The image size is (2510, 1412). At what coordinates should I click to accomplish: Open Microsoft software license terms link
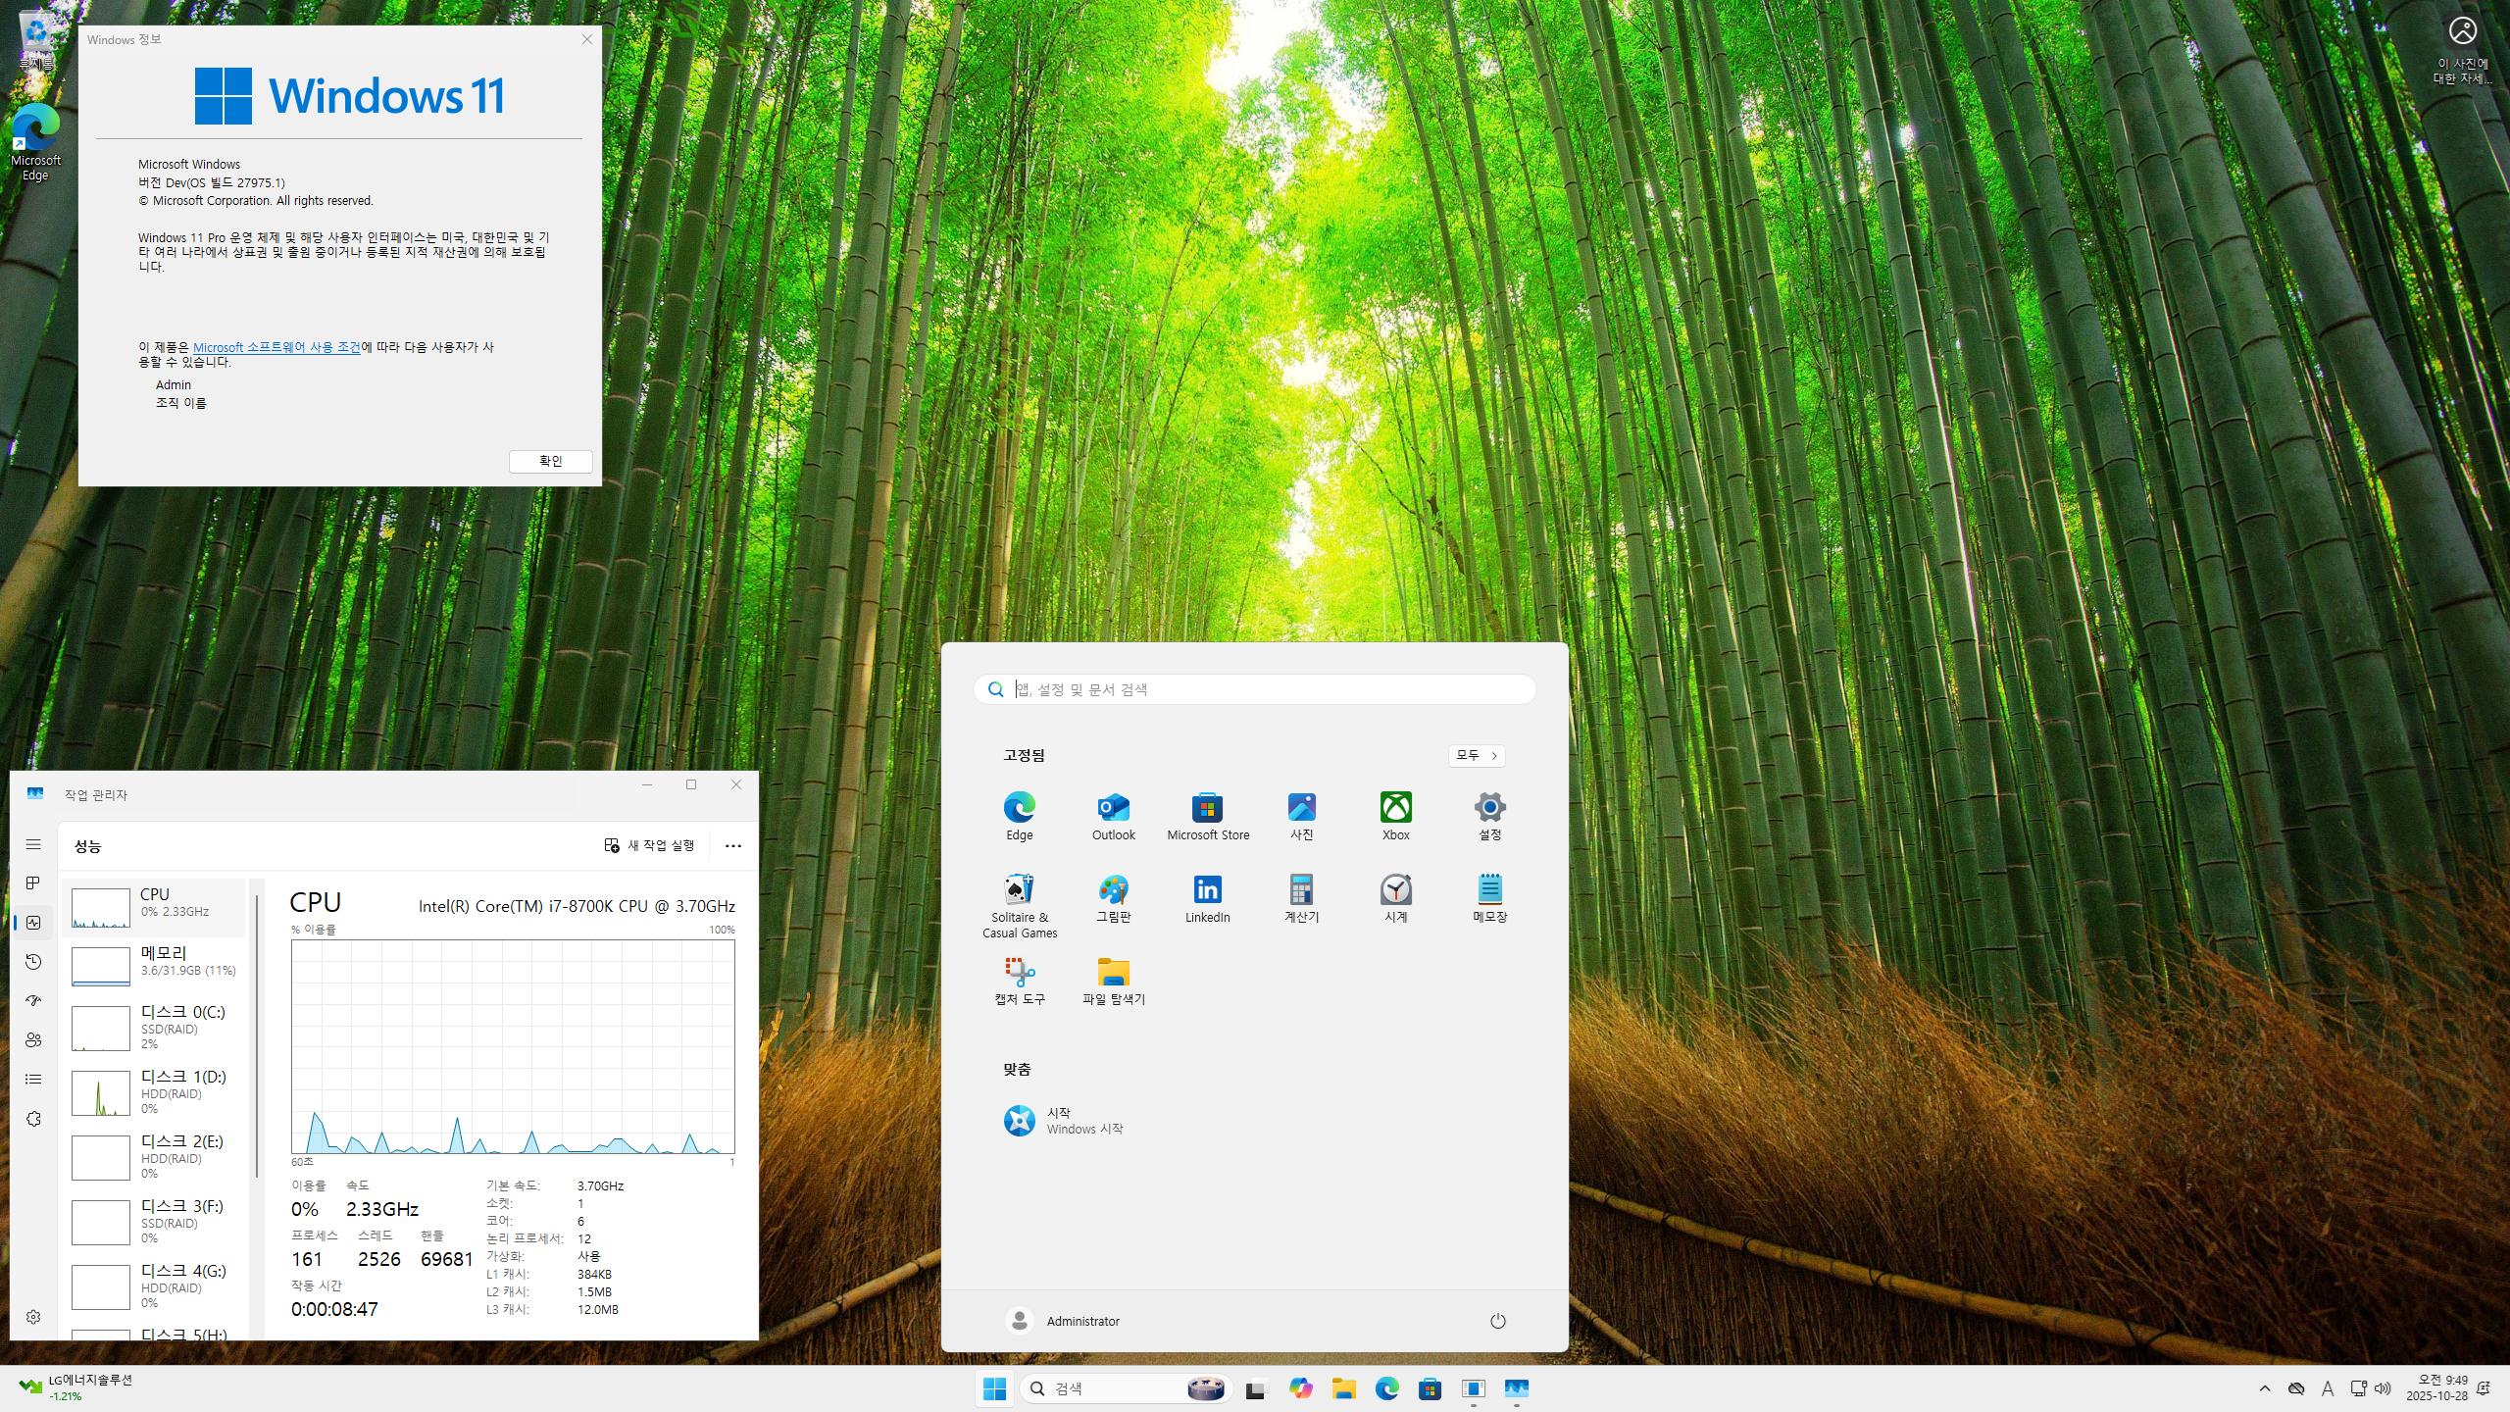(276, 347)
